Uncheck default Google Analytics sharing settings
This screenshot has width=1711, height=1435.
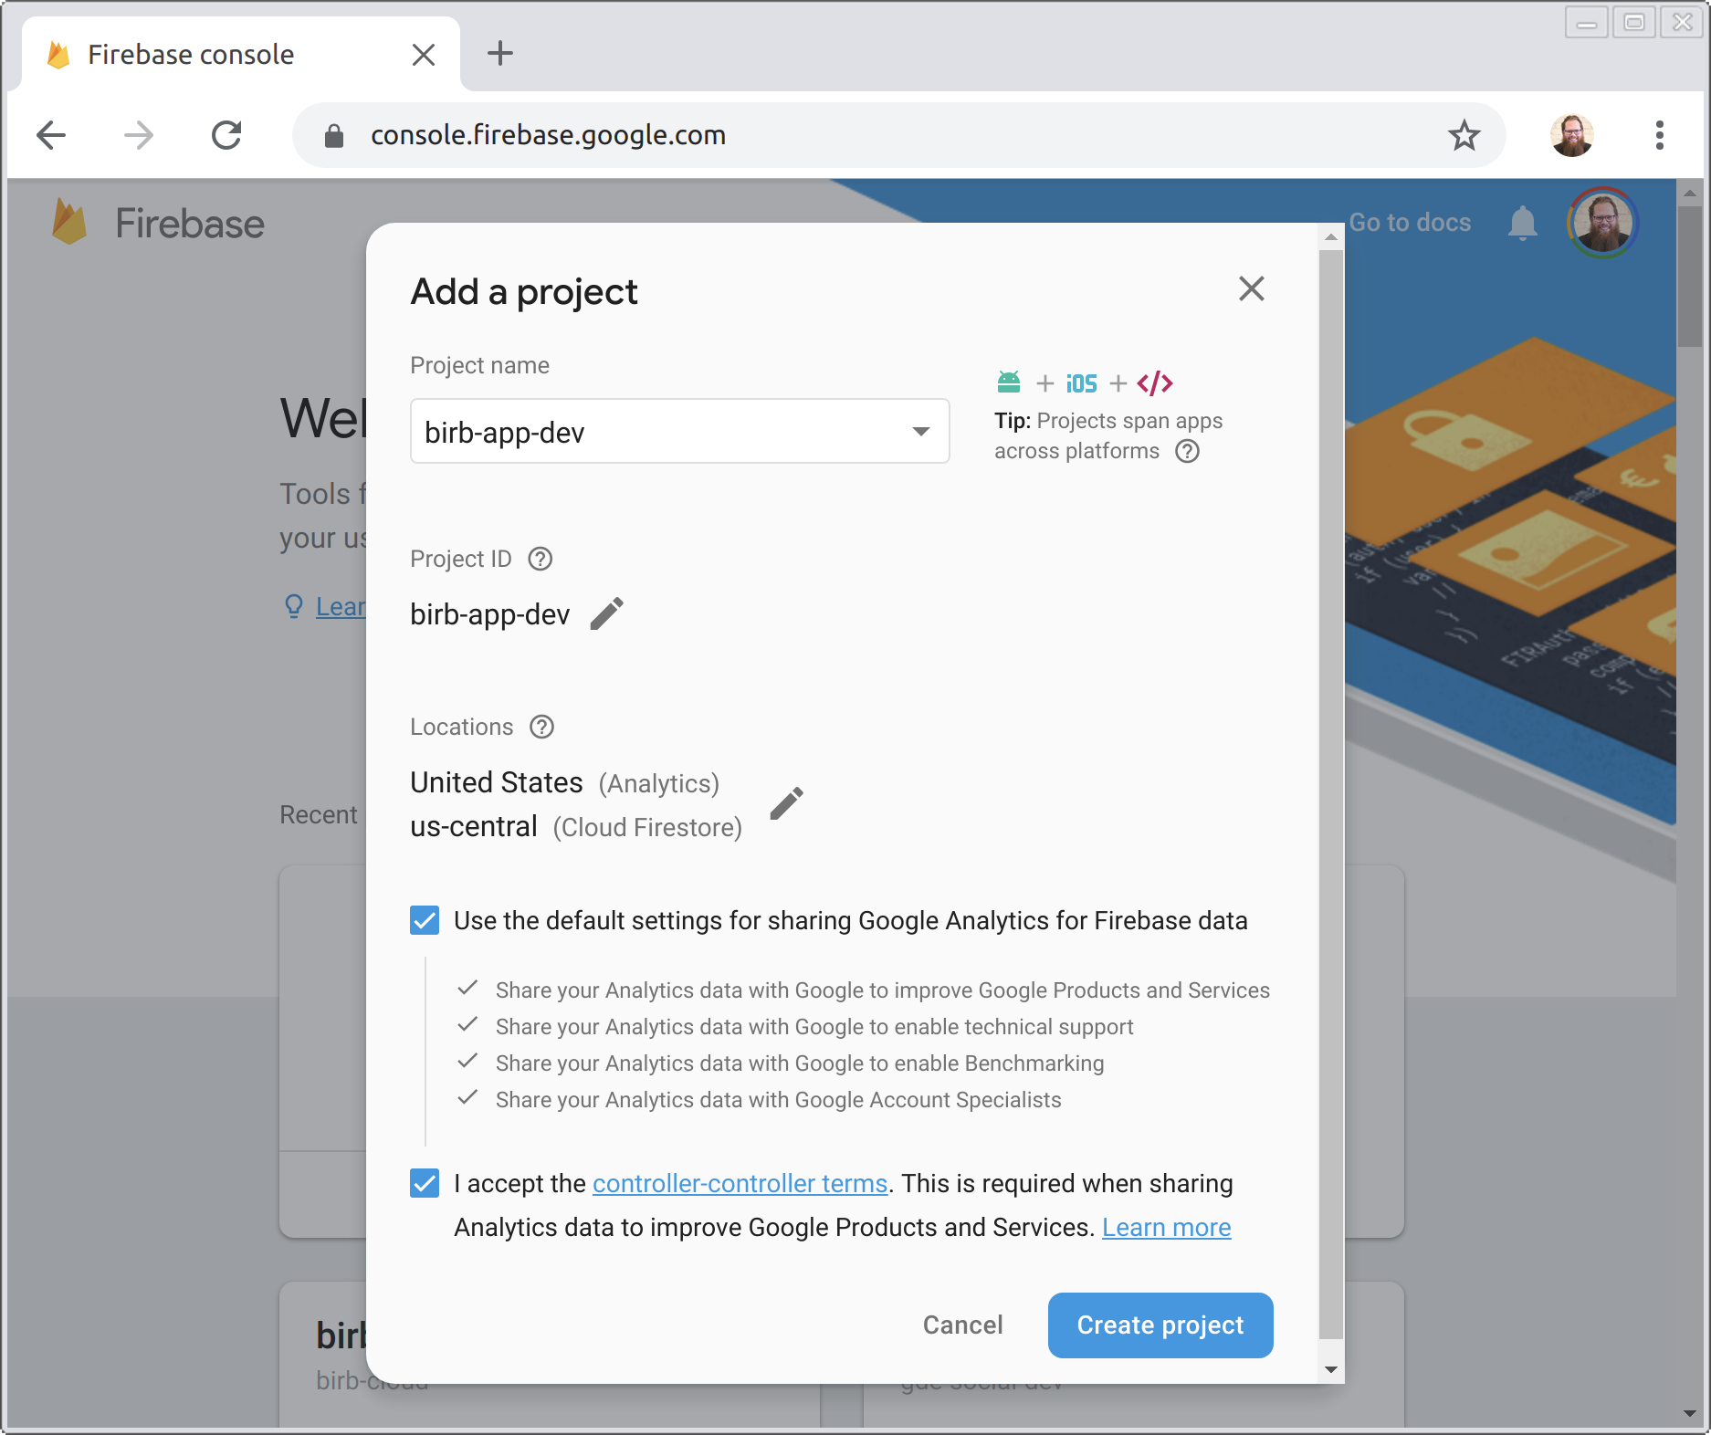click(424, 921)
